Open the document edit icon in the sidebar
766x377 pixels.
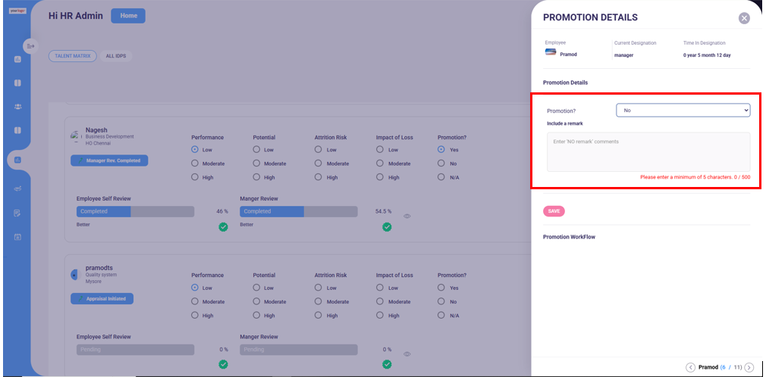17,213
